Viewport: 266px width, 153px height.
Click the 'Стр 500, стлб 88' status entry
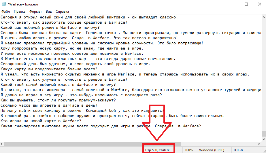[158, 150]
